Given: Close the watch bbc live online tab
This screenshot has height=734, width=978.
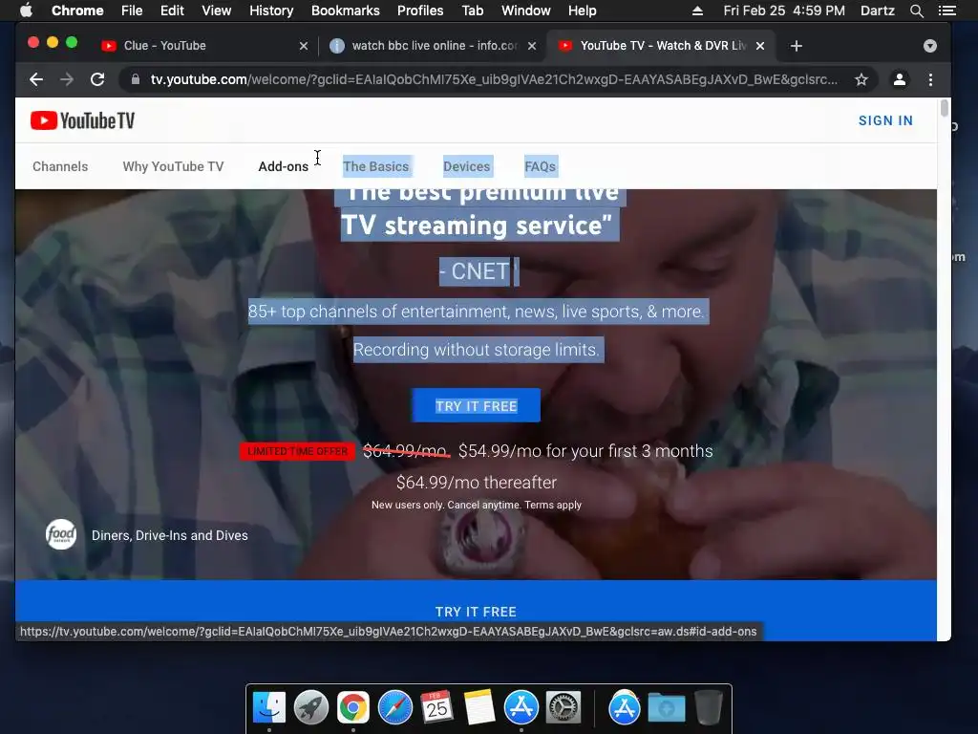Looking at the screenshot, I should coord(532,46).
